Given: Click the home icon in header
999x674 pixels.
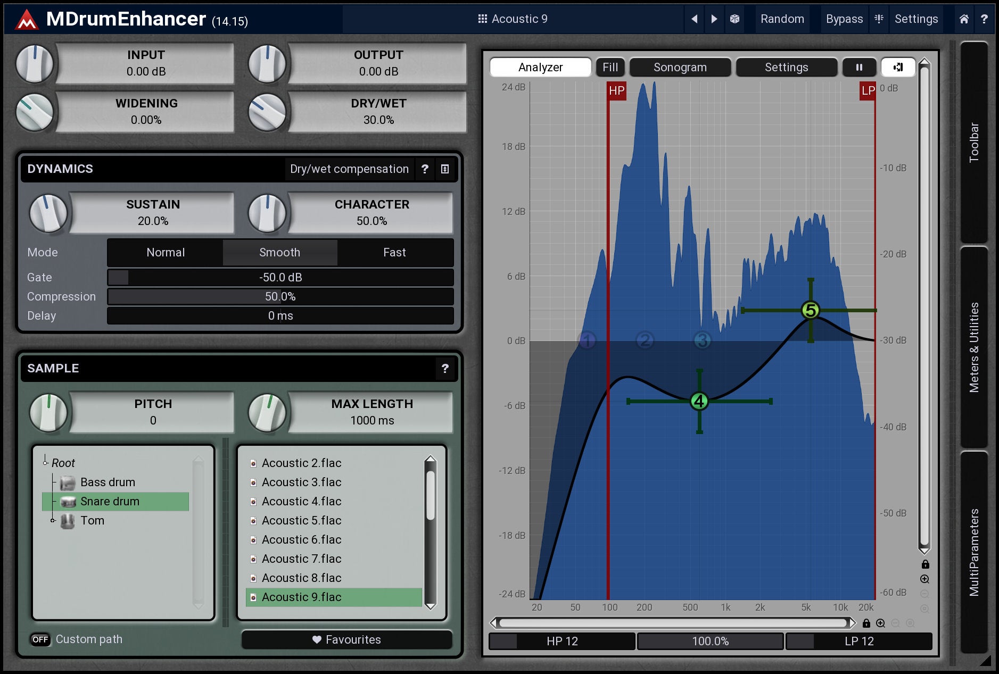Looking at the screenshot, I should click(964, 19).
